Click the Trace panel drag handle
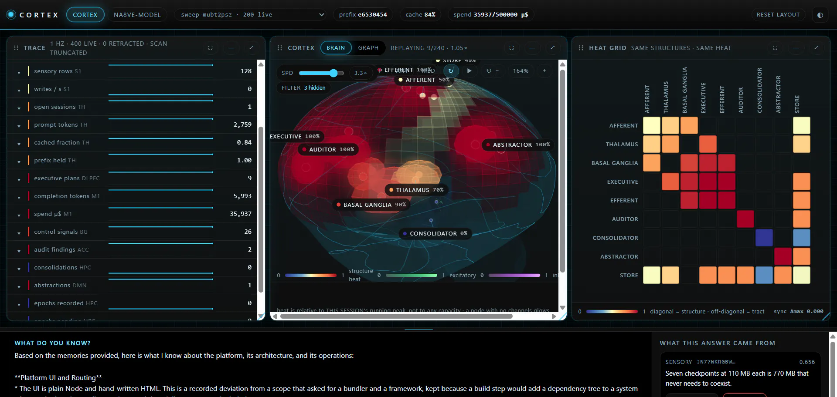Screen dimensions: 837x397 click(x=16, y=48)
